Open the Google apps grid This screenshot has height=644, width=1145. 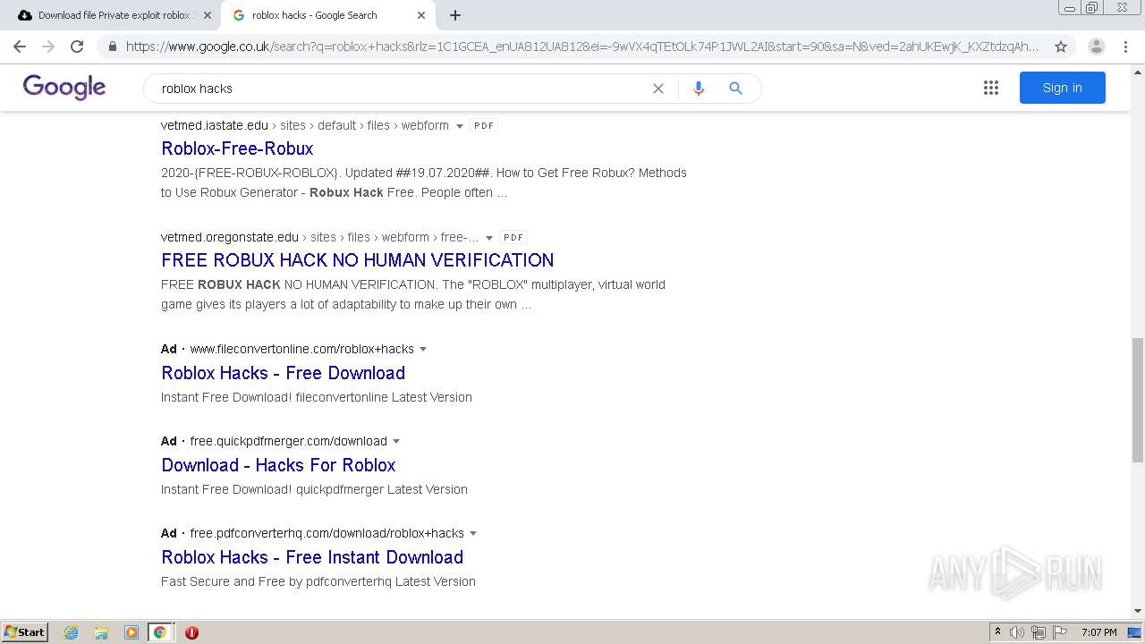991,88
